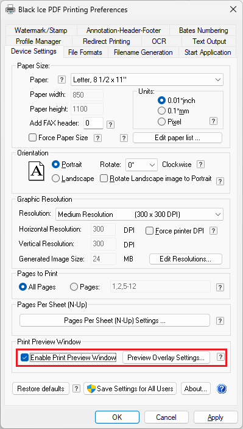Viewport: 243px width, 429px height.
Task: Click the Paper width field
Action: click(x=87, y=95)
